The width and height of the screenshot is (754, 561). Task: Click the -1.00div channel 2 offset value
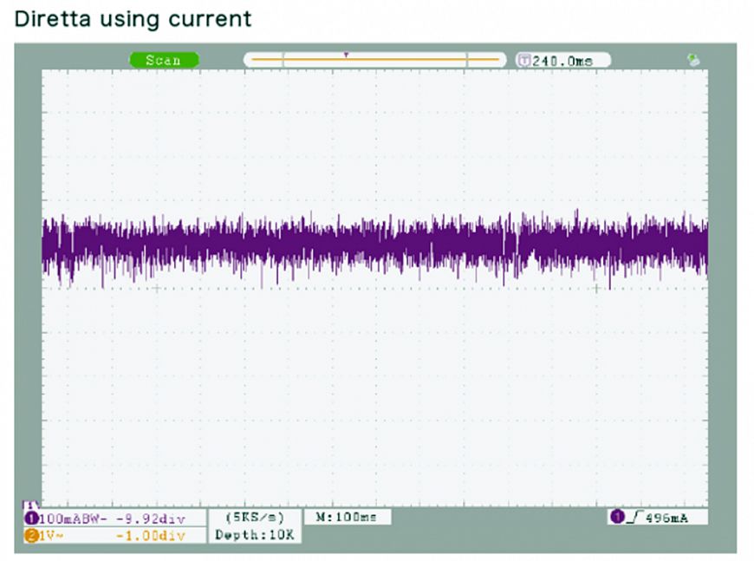pos(150,535)
